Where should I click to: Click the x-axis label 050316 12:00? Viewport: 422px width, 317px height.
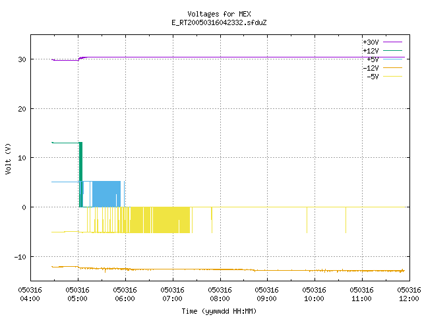pyautogui.click(x=409, y=295)
